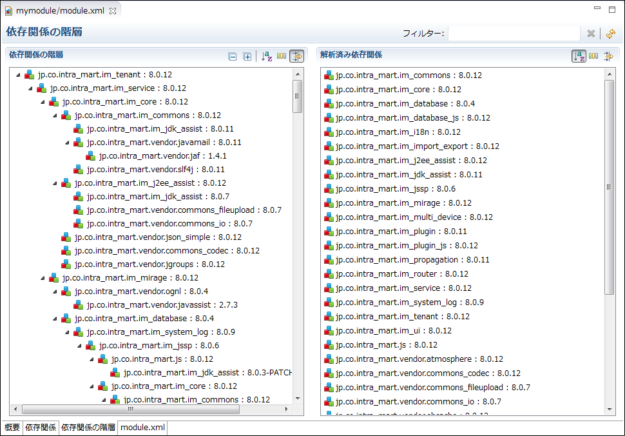Switch to the 概要 tab

pyautogui.click(x=12, y=427)
